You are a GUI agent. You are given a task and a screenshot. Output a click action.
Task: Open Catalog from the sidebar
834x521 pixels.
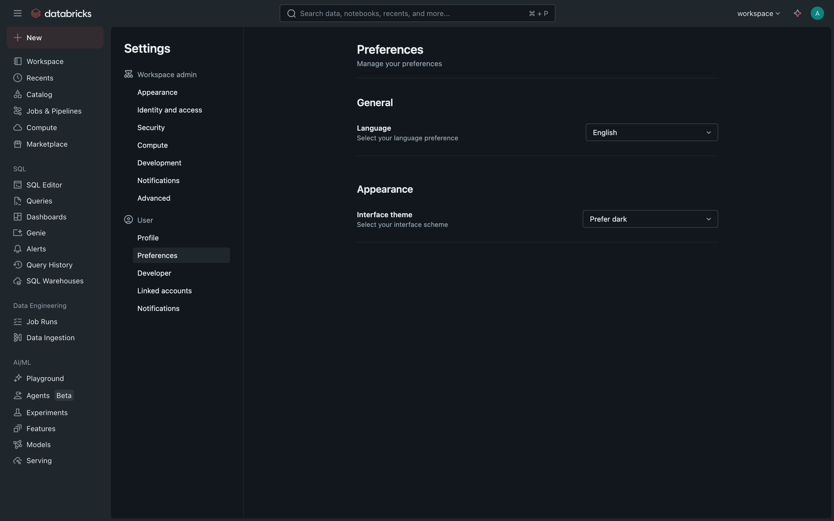click(39, 94)
